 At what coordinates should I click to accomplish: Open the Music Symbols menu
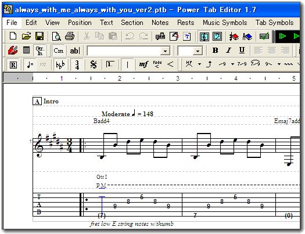225,23
